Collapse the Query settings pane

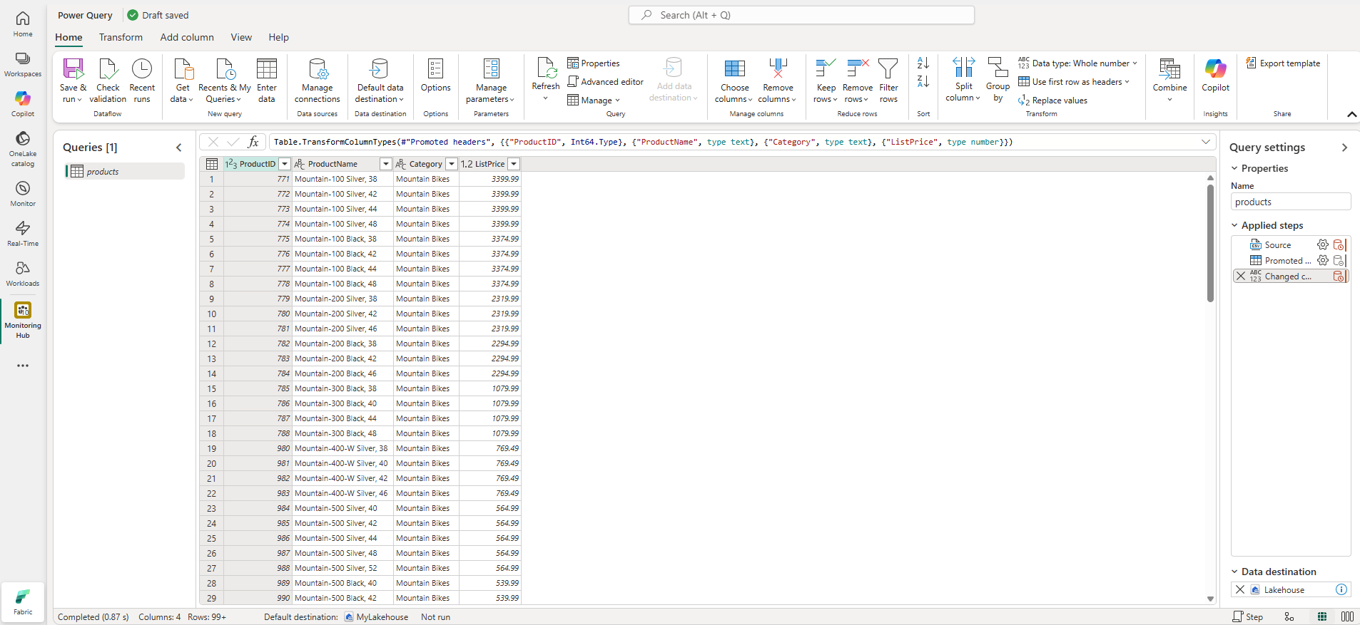point(1344,148)
